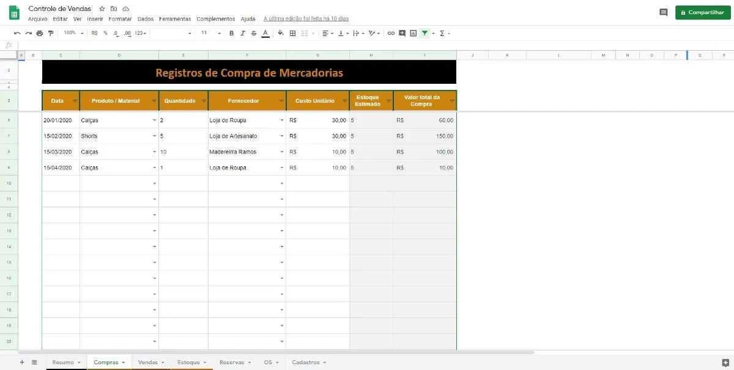Toggle italic formatting in the toolbar
This screenshot has height=370, width=734.
[242, 33]
